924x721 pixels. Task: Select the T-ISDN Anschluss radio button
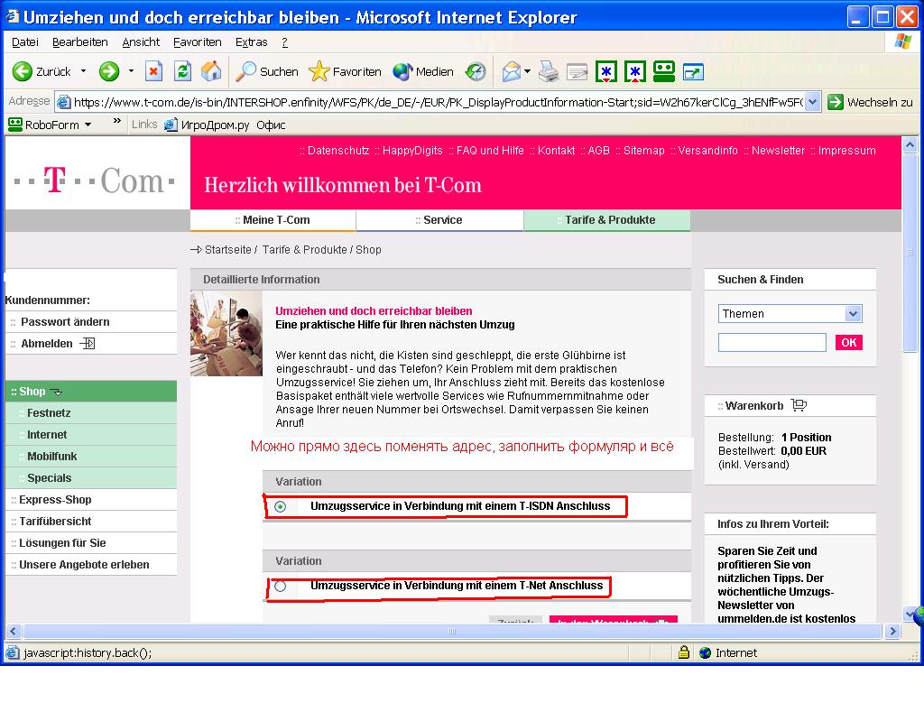(x=281, y=506)
